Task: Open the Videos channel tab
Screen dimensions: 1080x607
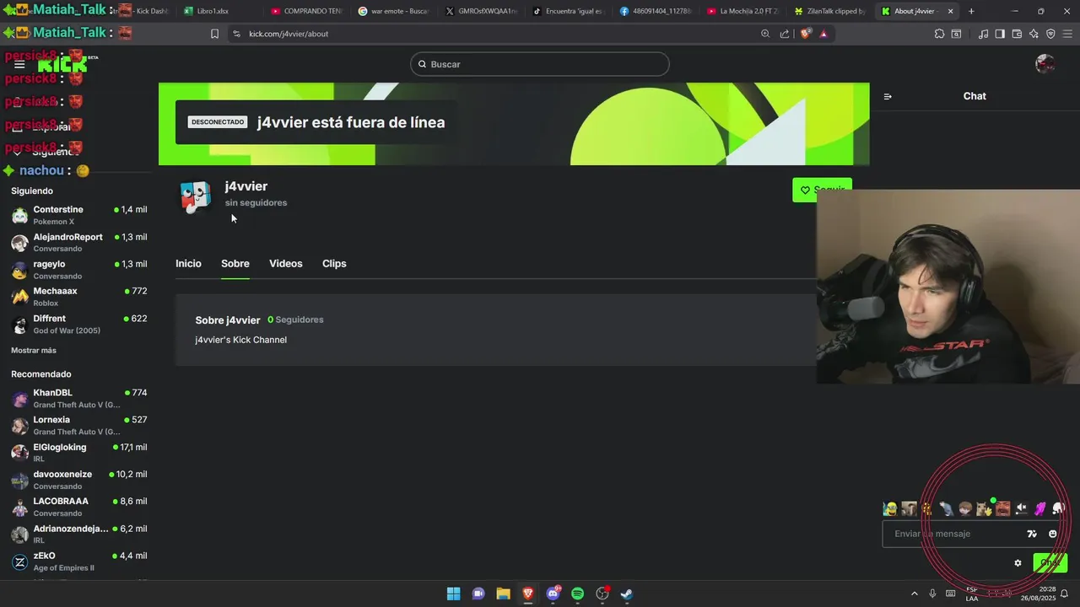Action: pos(286,263)
